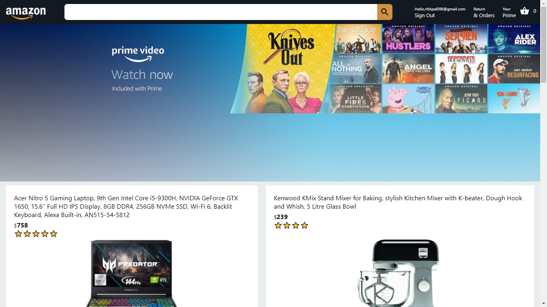Click first star of Kenwood mixer rating
Image resolution: width=547 pixels, height=307 pixels.
pos(278,225)
